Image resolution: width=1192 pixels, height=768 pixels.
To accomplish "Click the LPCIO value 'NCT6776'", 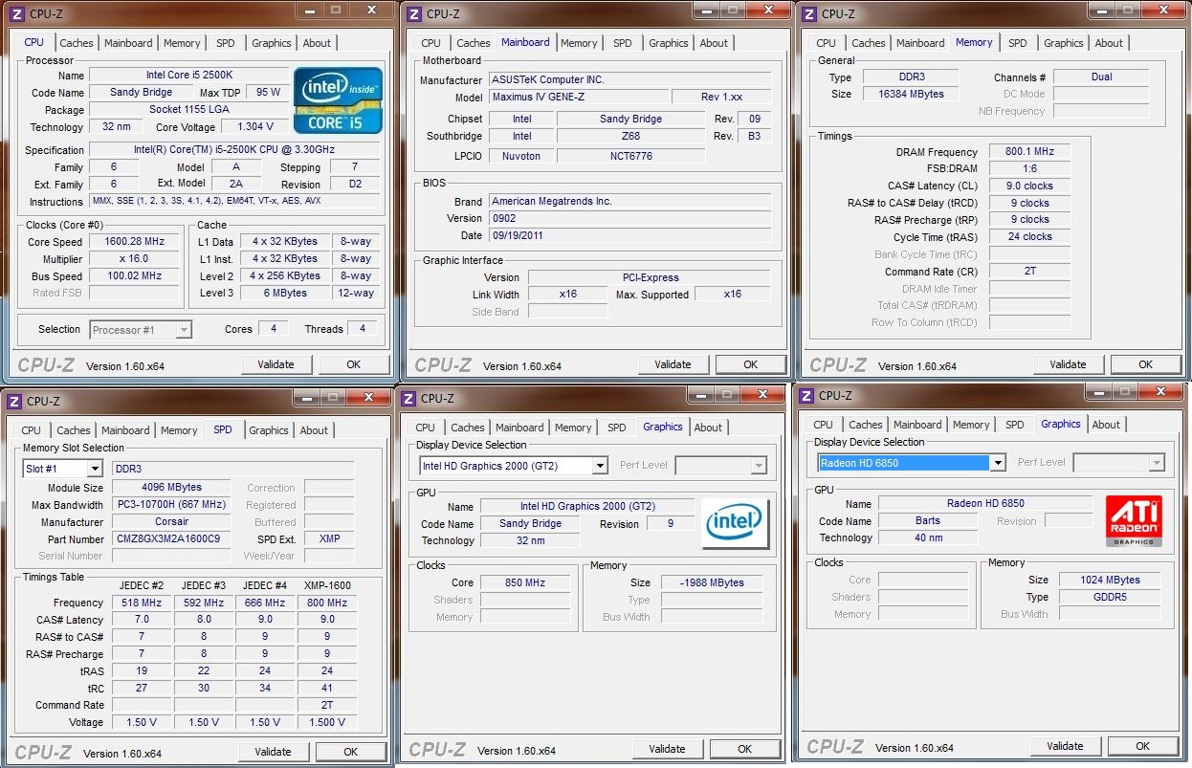I will click(x=630, y=156).
